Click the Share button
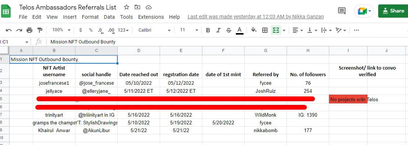 (393, 11)
